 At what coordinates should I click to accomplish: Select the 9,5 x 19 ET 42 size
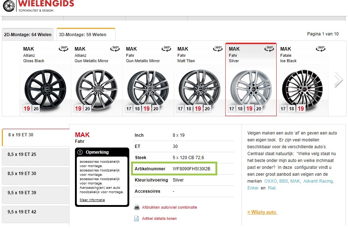[x=35, y=214]
